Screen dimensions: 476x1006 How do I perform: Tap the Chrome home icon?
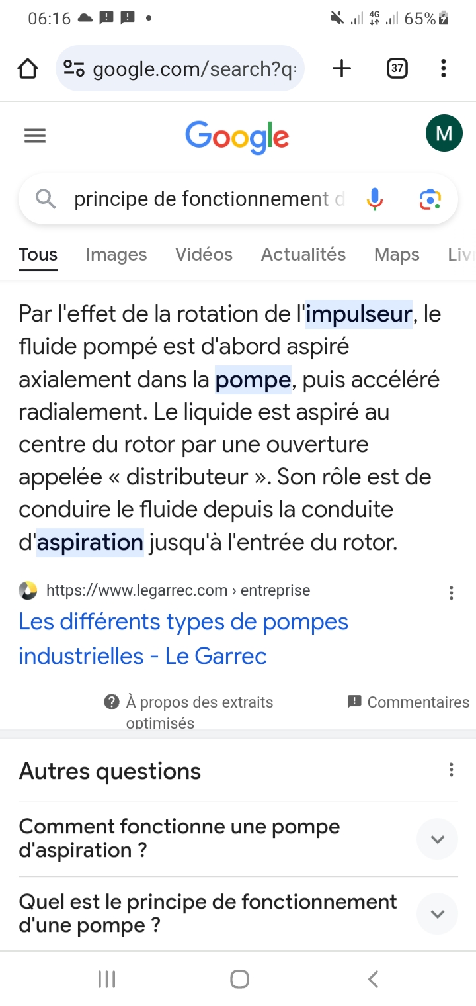click(x=28, y=68)
